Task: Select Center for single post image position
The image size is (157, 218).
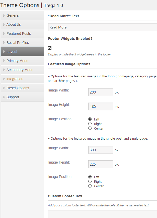Action: click(90, 186)
